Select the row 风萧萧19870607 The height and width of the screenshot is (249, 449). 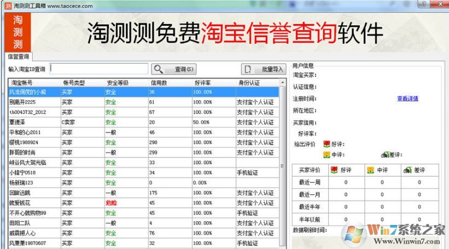[143, 243]
